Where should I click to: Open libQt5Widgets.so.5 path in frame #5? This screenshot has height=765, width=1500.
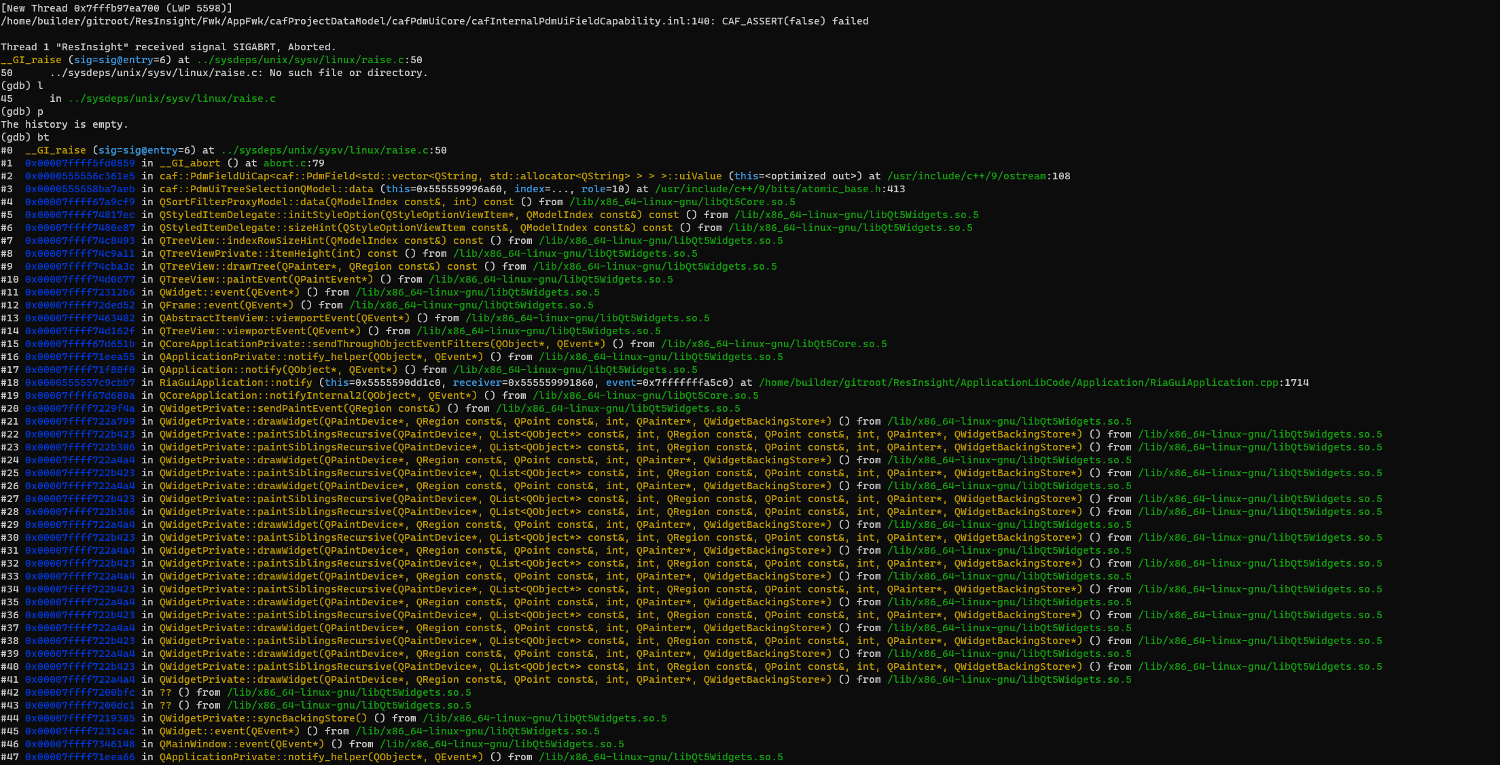click(856, 215)
